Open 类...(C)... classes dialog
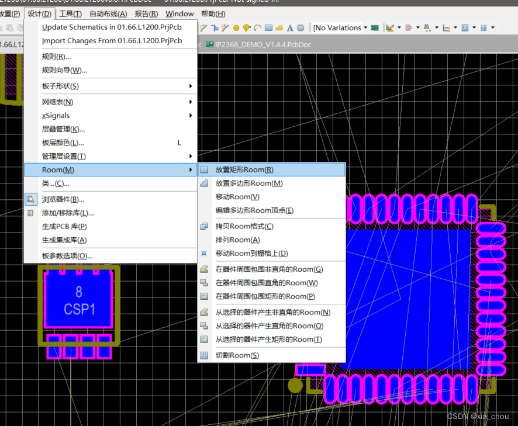 tap(110, 183)
